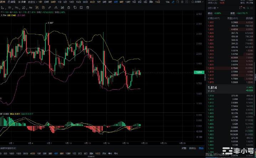The height and width of the screenshot is (158, 256).
Task: Click the lock drawings icon
Action: point(69,8)
